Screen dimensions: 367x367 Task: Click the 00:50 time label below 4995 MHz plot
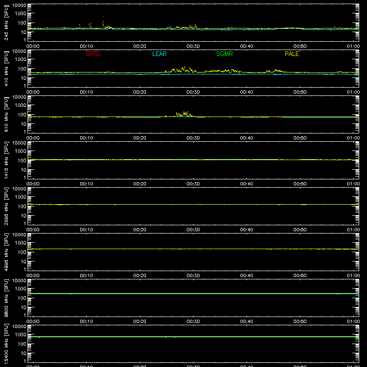tap(300, 276)
